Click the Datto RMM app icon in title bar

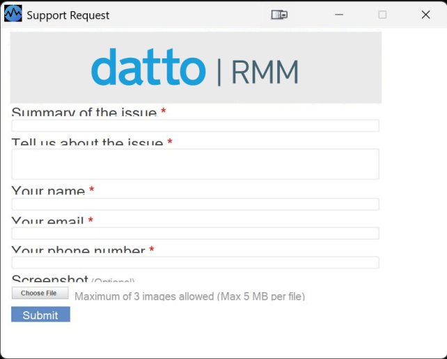click(13, 14)
